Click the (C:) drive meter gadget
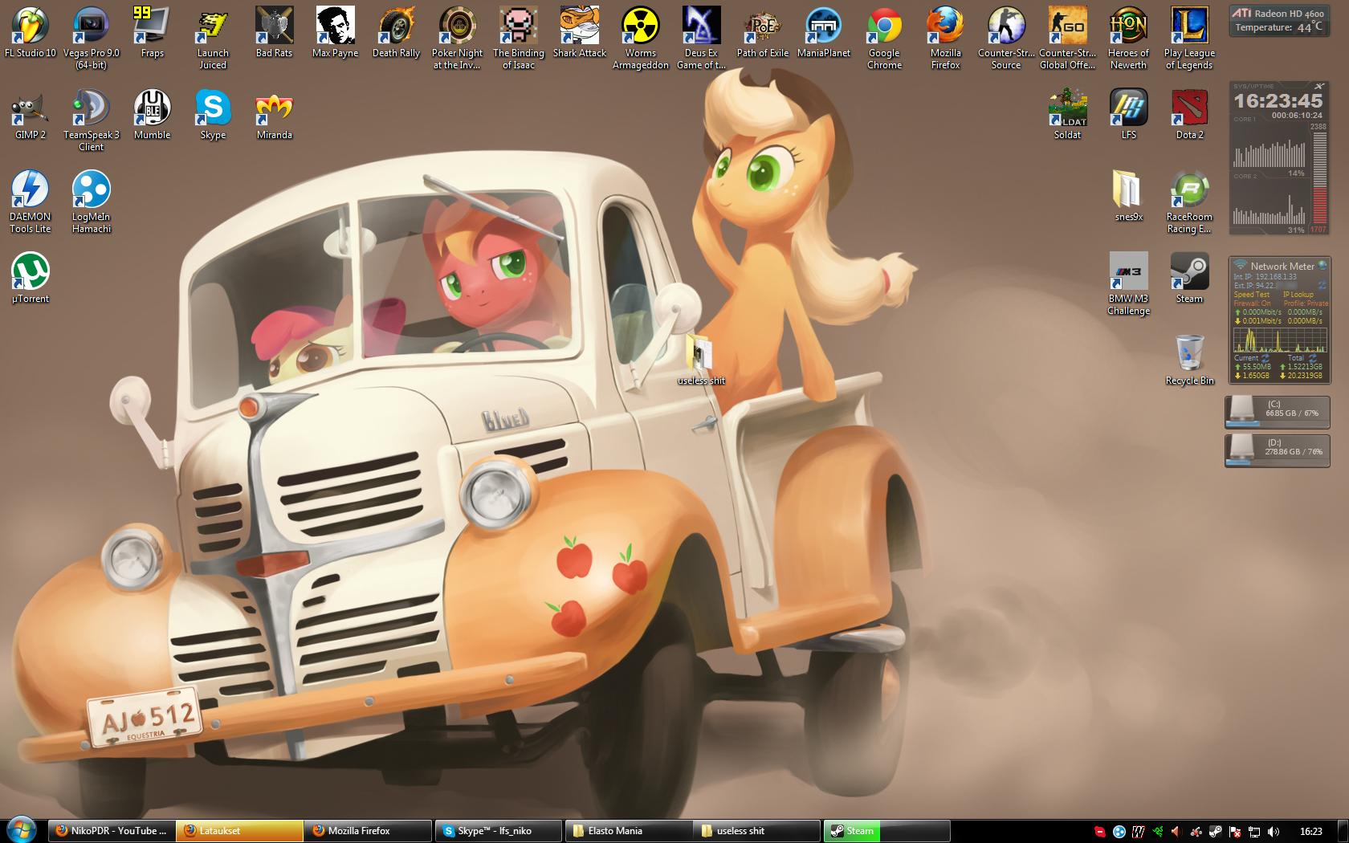Image resolution: width=1349 pixels, height=843 pixels. (x=1278, y=412)
